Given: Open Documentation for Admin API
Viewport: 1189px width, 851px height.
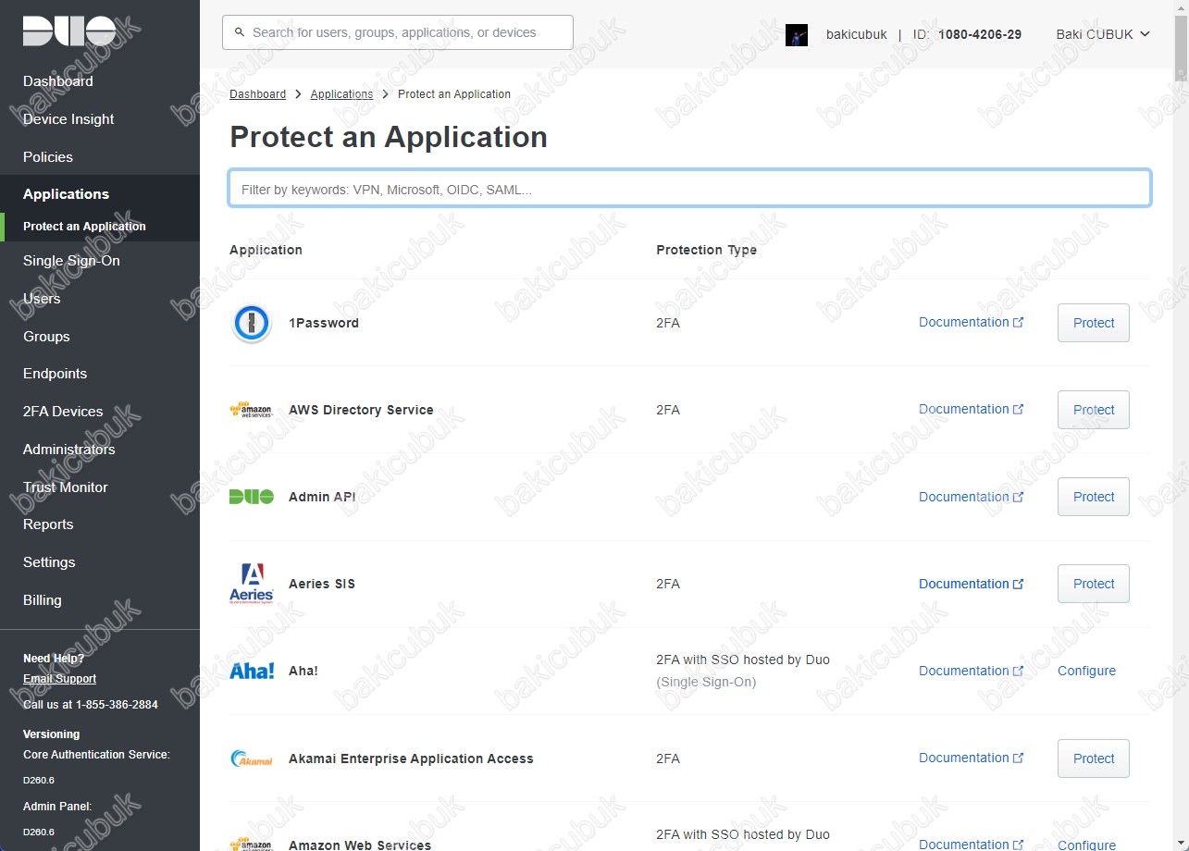Looking at the screenshot, I should click(x=971, y=497).
